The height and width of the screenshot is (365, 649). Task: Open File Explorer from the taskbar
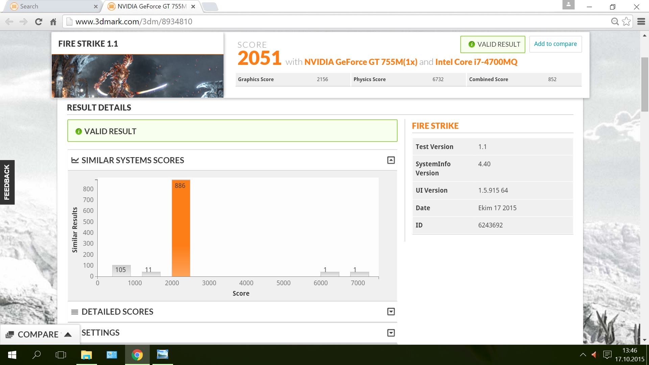point(87,355)
